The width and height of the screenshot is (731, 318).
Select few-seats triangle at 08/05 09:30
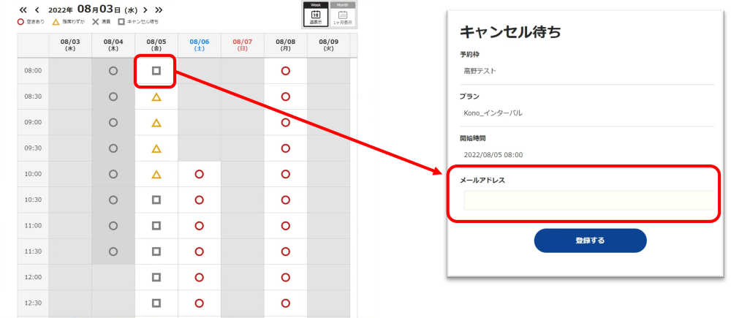coord(156,148)
